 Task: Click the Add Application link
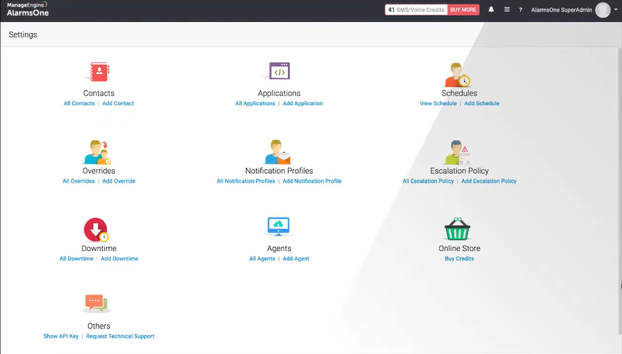[303, 103]
